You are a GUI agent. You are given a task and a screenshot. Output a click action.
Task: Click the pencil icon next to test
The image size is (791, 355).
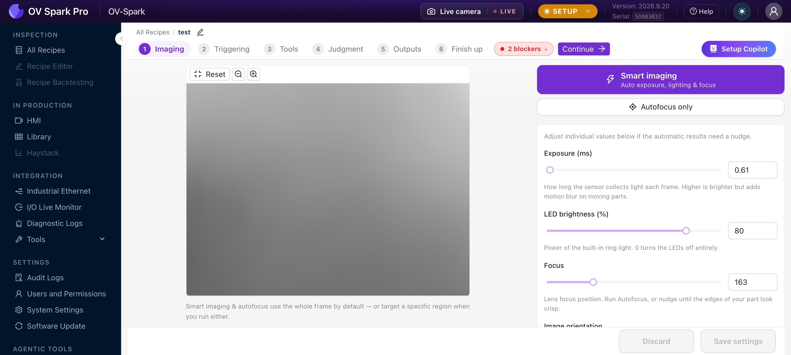[200, 32]
